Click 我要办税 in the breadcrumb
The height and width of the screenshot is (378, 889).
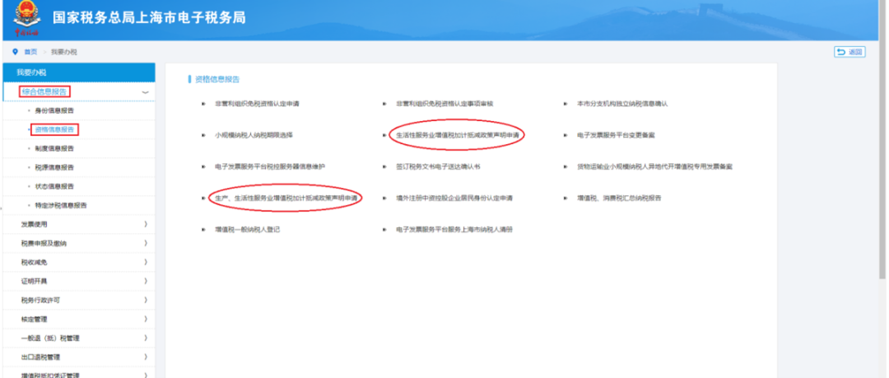[63, 52]
